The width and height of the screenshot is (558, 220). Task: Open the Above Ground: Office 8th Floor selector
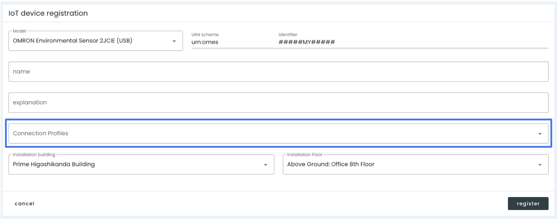pos(415,164)
